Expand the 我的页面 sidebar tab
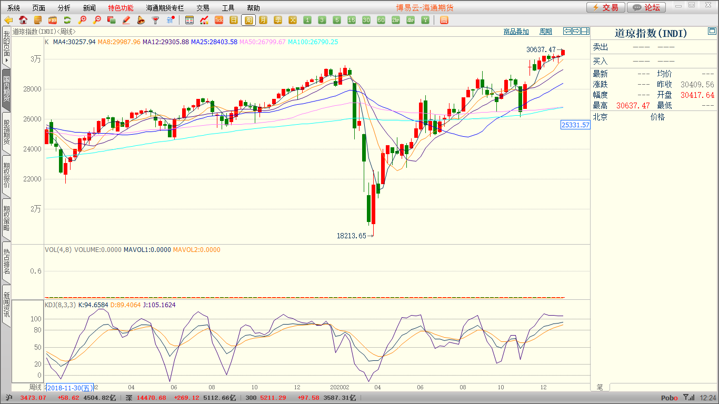The height and width of the screenshot is (404, 719). coord(6,47)
